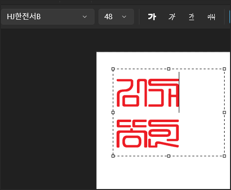The width and height of the screenshot is (231, 190).
Task: Place the cursor in the second red text line
Action: 148,133
